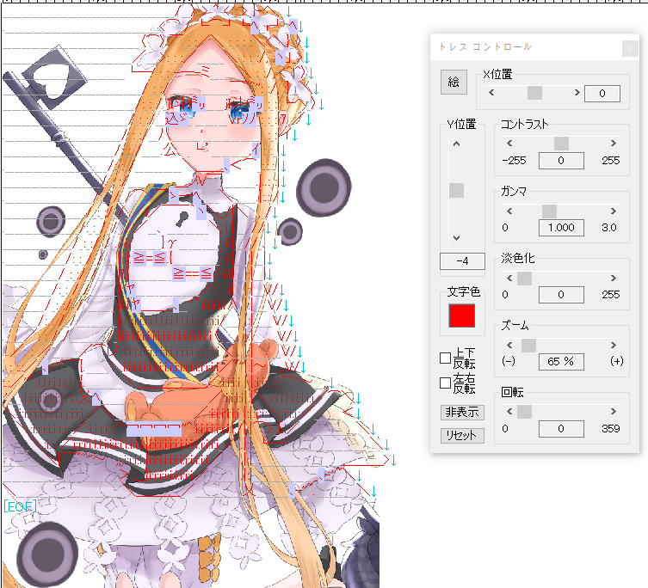The width and height of the screenshot is (648, 588).
Task: Click the [EOF] marker in editor
Action: pos(20,505)
